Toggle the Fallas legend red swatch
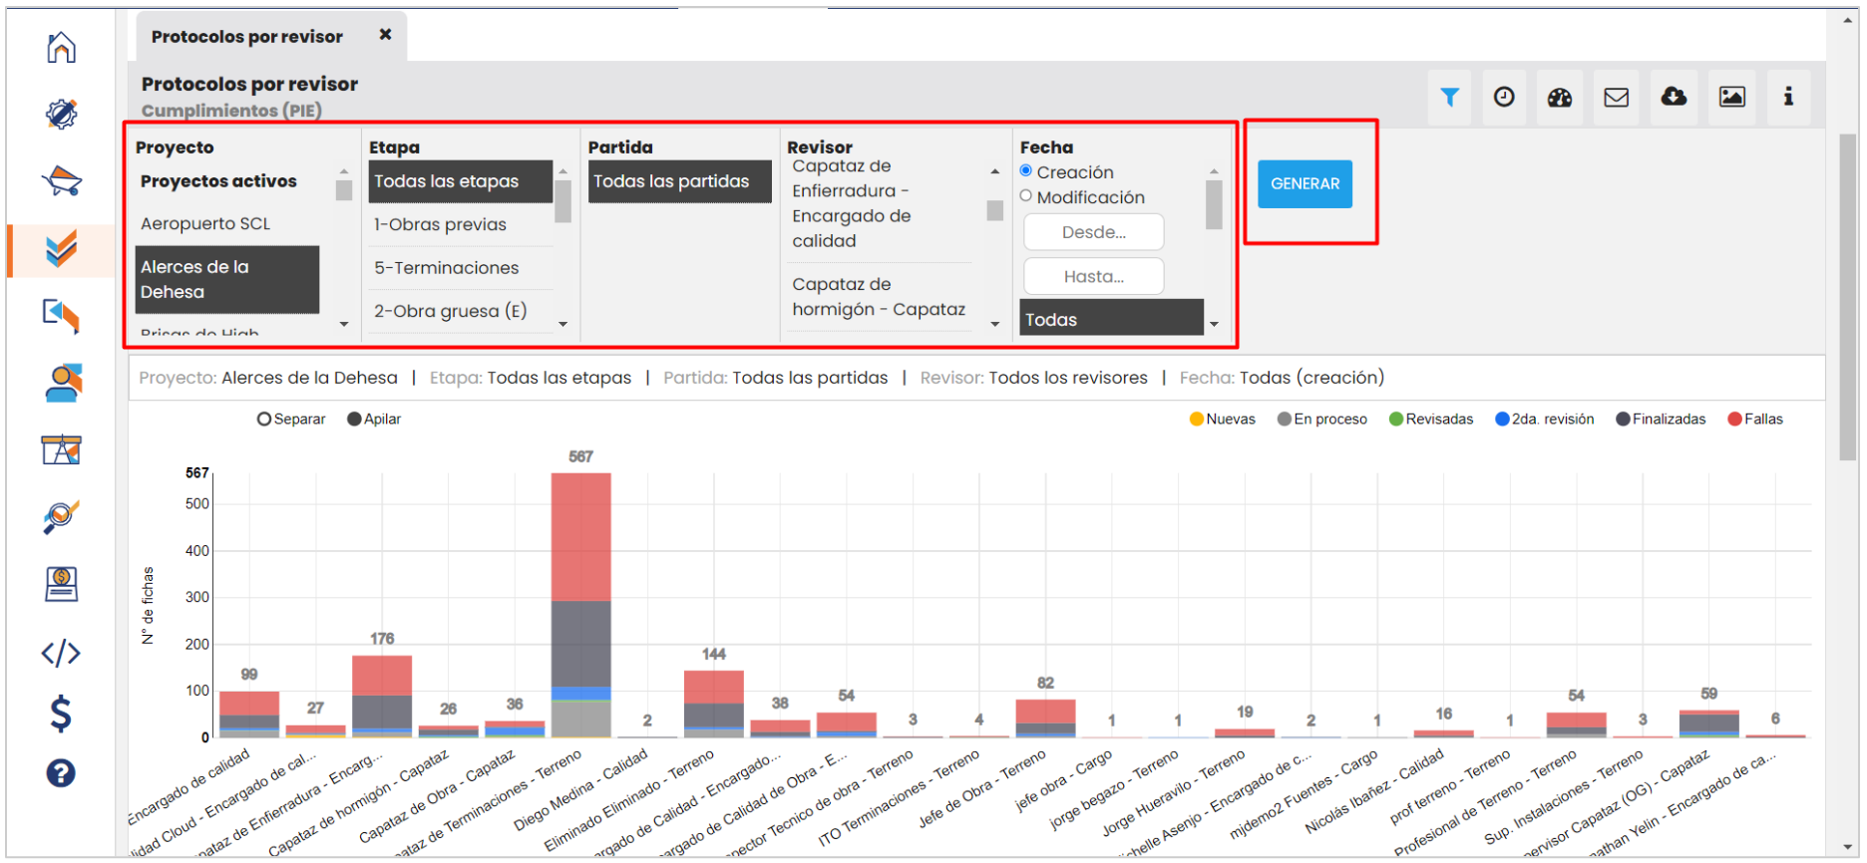1867x863 pixels. pyautogui.click(x=1734, y=420)
